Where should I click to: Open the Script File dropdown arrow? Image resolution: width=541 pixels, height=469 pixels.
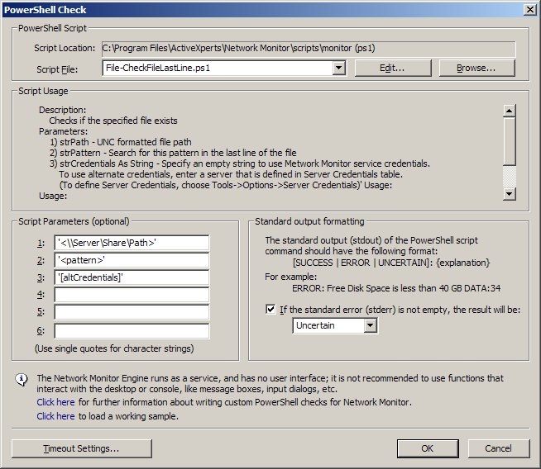point(339,68)
